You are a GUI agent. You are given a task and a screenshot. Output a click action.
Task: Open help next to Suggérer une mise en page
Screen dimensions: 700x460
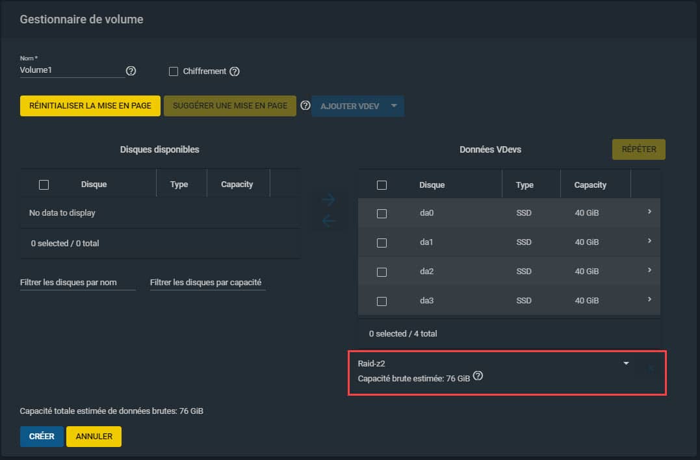coord(305,106)
